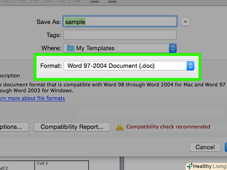Click the My Templates folder icon
Viewport: 227px width, 170px height.
pos(70,48)
